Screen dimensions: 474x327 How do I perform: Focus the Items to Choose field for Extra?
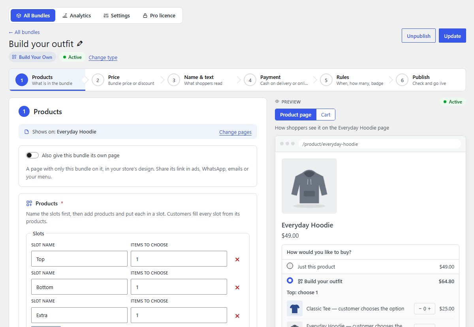point(179,315)
